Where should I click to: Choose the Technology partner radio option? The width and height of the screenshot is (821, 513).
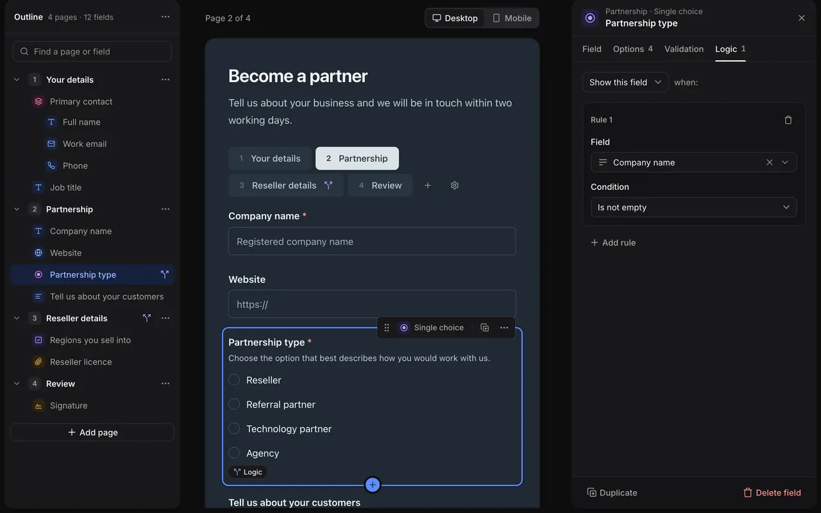(x=234, y=428)
